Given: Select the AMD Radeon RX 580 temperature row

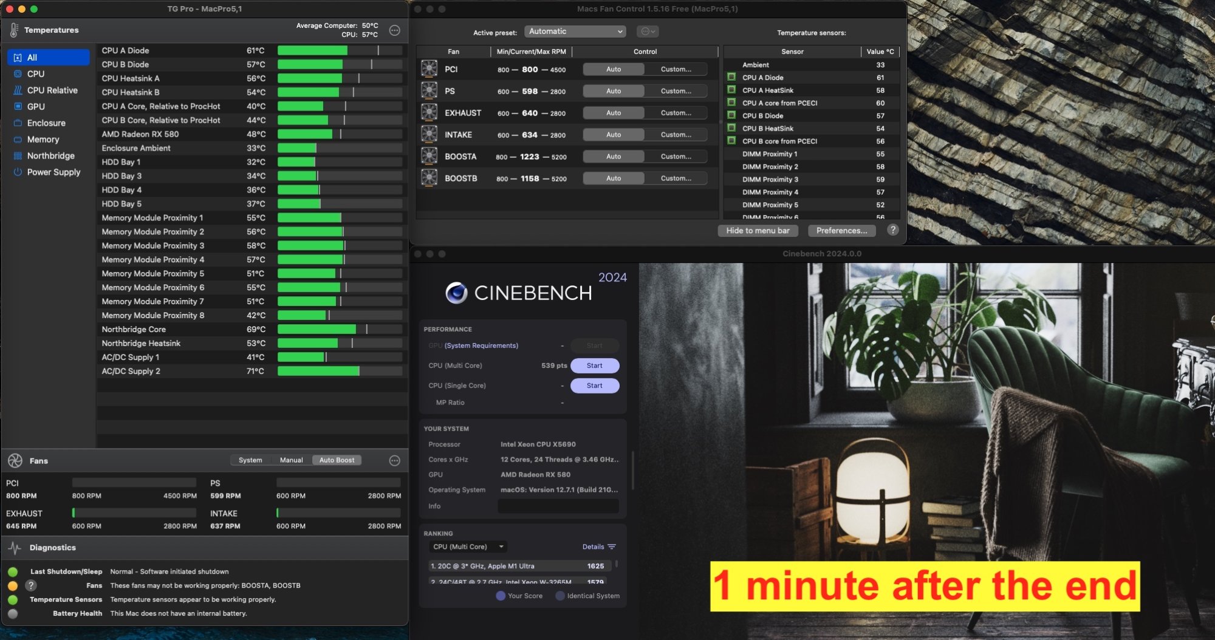Looking at the screenshot, I should click(x=252, y=134).
